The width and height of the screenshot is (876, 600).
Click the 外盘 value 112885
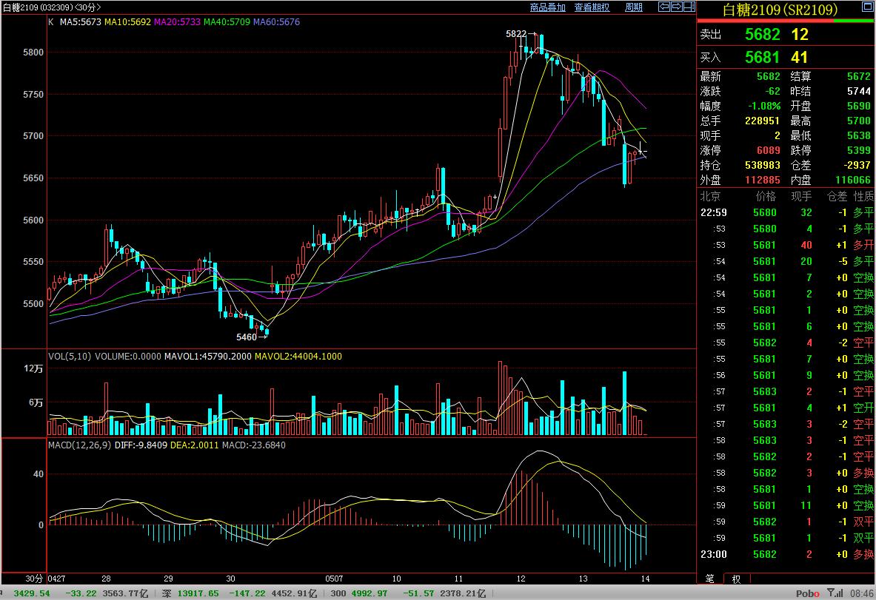763,180
